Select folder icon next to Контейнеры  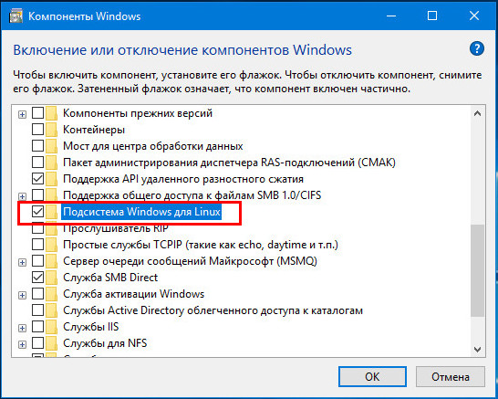(x=51, y=130)
